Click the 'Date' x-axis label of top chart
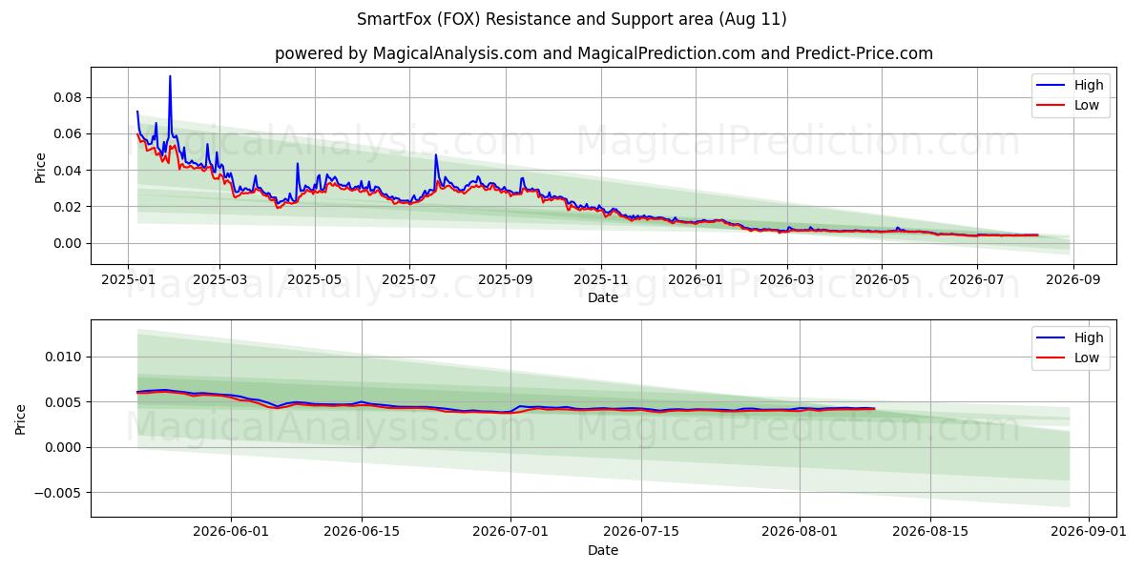 (602, 297)
